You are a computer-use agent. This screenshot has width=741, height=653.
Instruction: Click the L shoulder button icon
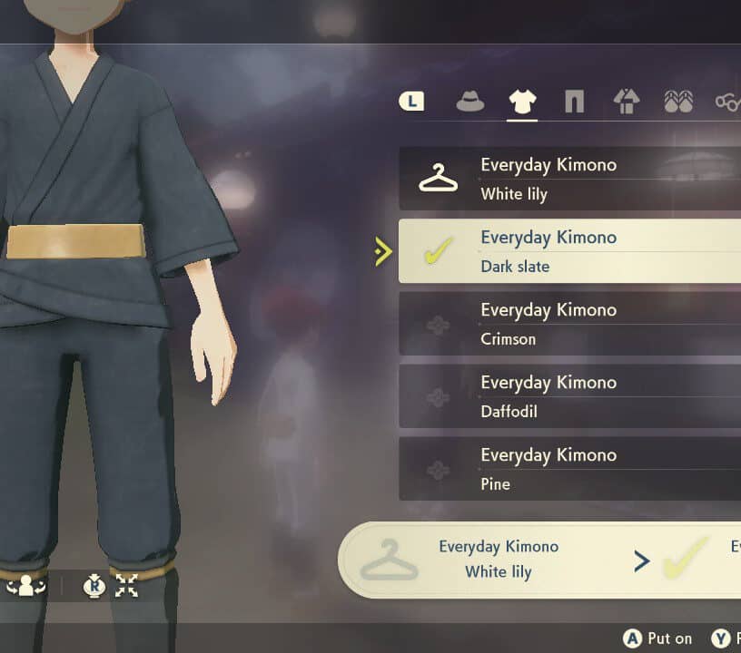click(411, 101)
